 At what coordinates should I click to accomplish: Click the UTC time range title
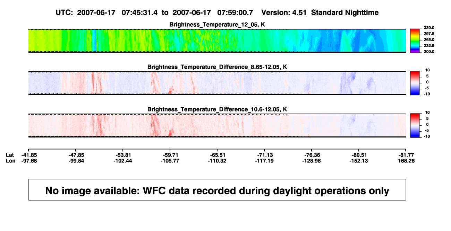coord(154,12)
